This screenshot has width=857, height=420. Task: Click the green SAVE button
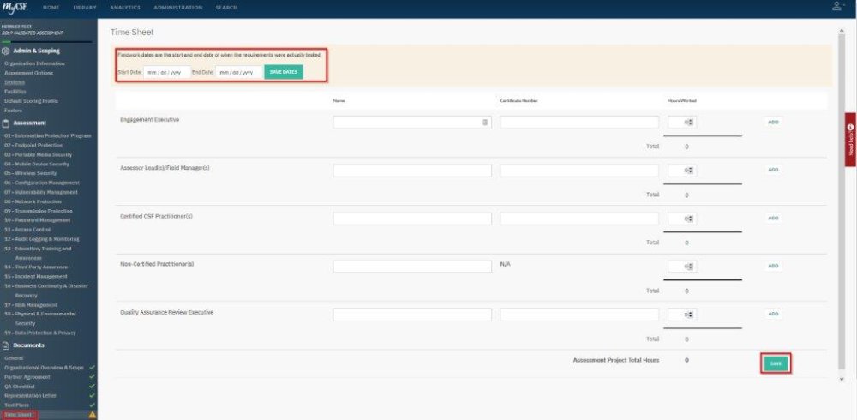click(776, 363)
